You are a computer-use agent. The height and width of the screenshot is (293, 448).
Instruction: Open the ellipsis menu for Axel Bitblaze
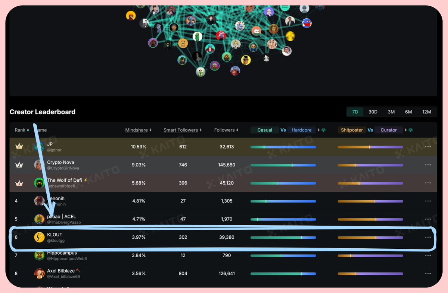[428, 273]
